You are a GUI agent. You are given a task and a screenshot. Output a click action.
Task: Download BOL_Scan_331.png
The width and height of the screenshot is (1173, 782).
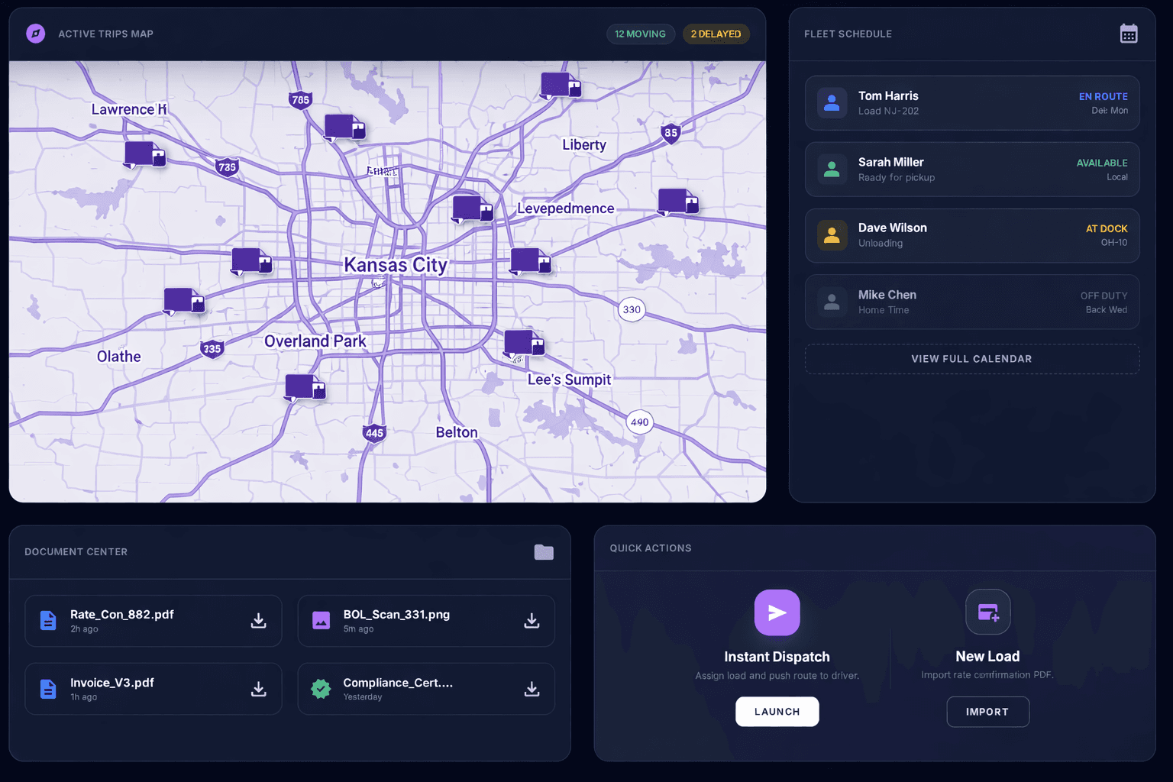point(531,620)
